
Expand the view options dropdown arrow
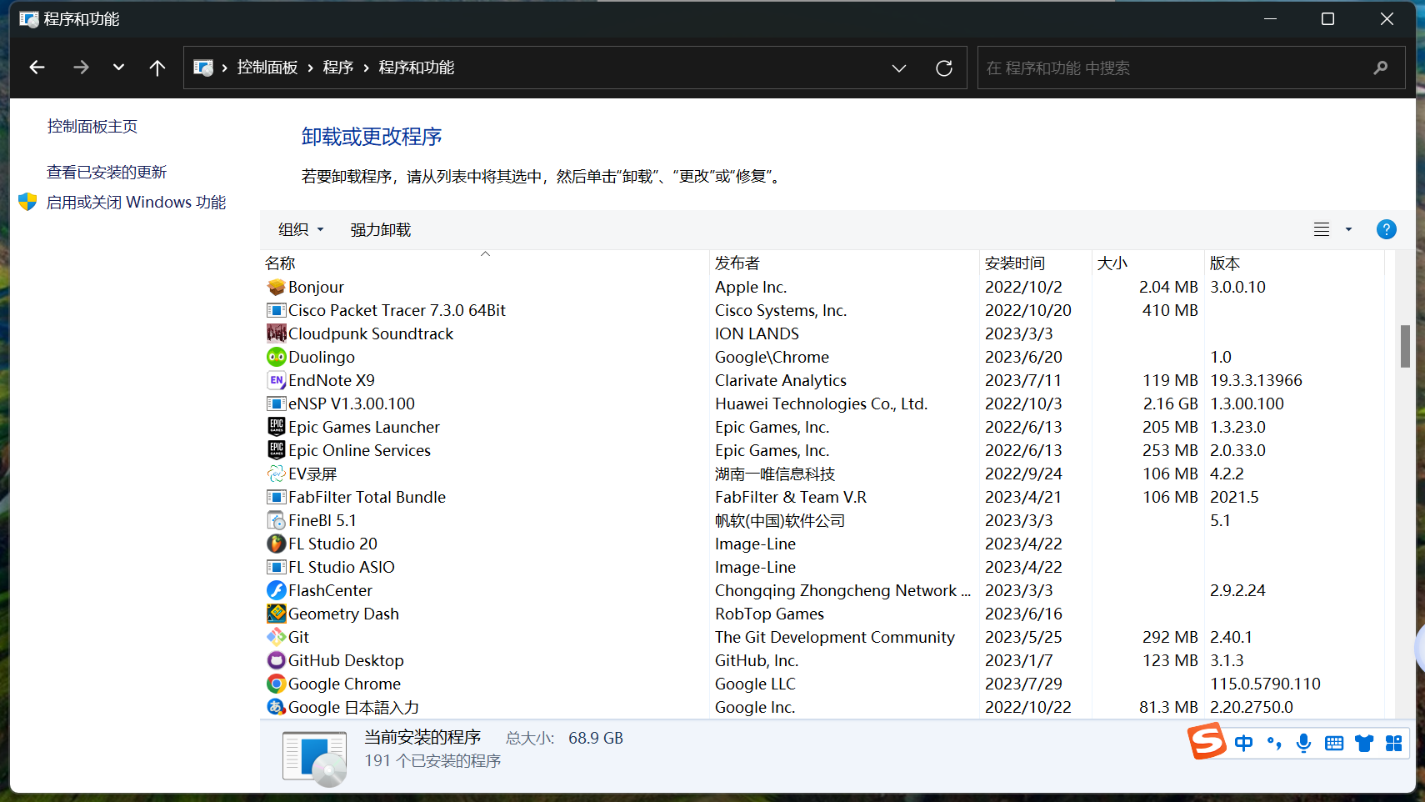(x=1348, y=229)
